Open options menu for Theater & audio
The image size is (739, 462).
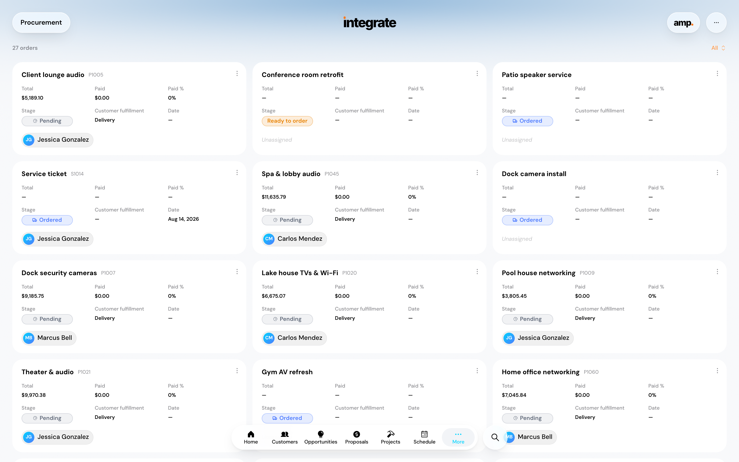pos(237,371)
